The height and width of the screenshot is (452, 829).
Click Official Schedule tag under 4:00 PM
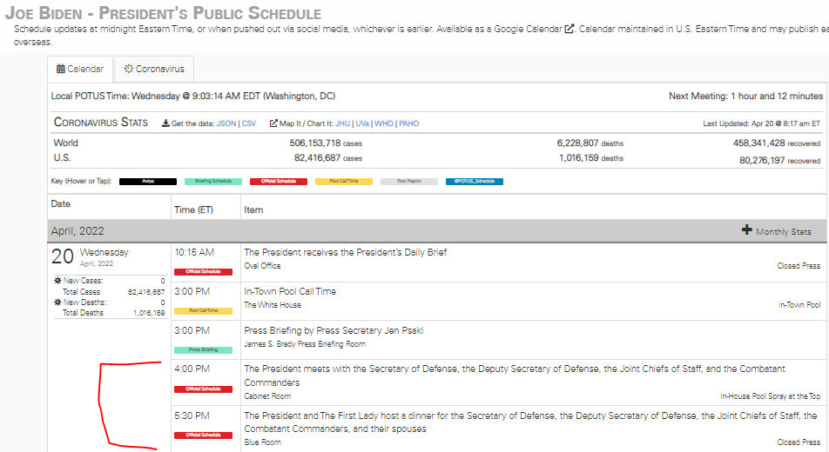pyautogui.click(x=204, y=389)
